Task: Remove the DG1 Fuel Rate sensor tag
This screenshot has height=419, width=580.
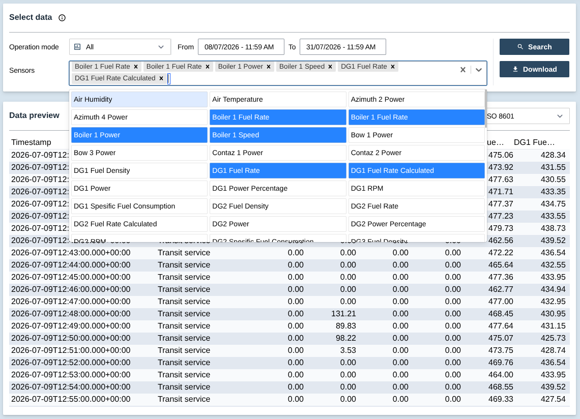Action: click(x=392, y=67)
